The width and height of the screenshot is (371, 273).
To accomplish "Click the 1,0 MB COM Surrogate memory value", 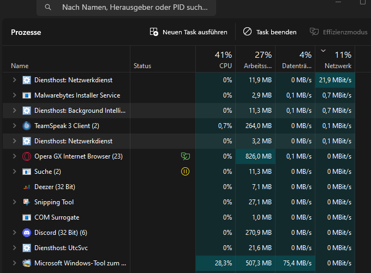I will 262,217.
